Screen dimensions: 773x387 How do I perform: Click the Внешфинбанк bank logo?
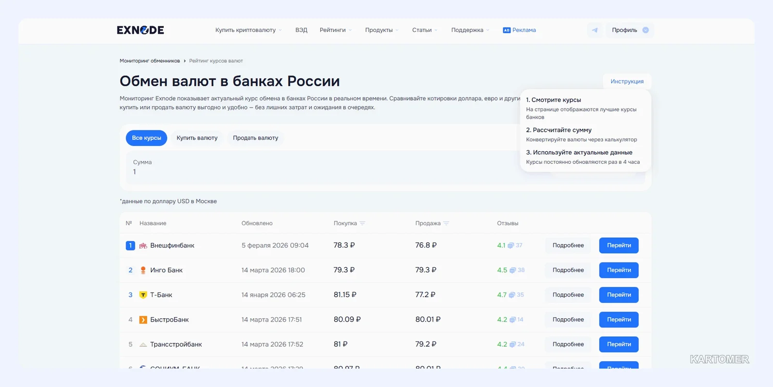click(x=143, y=246)
